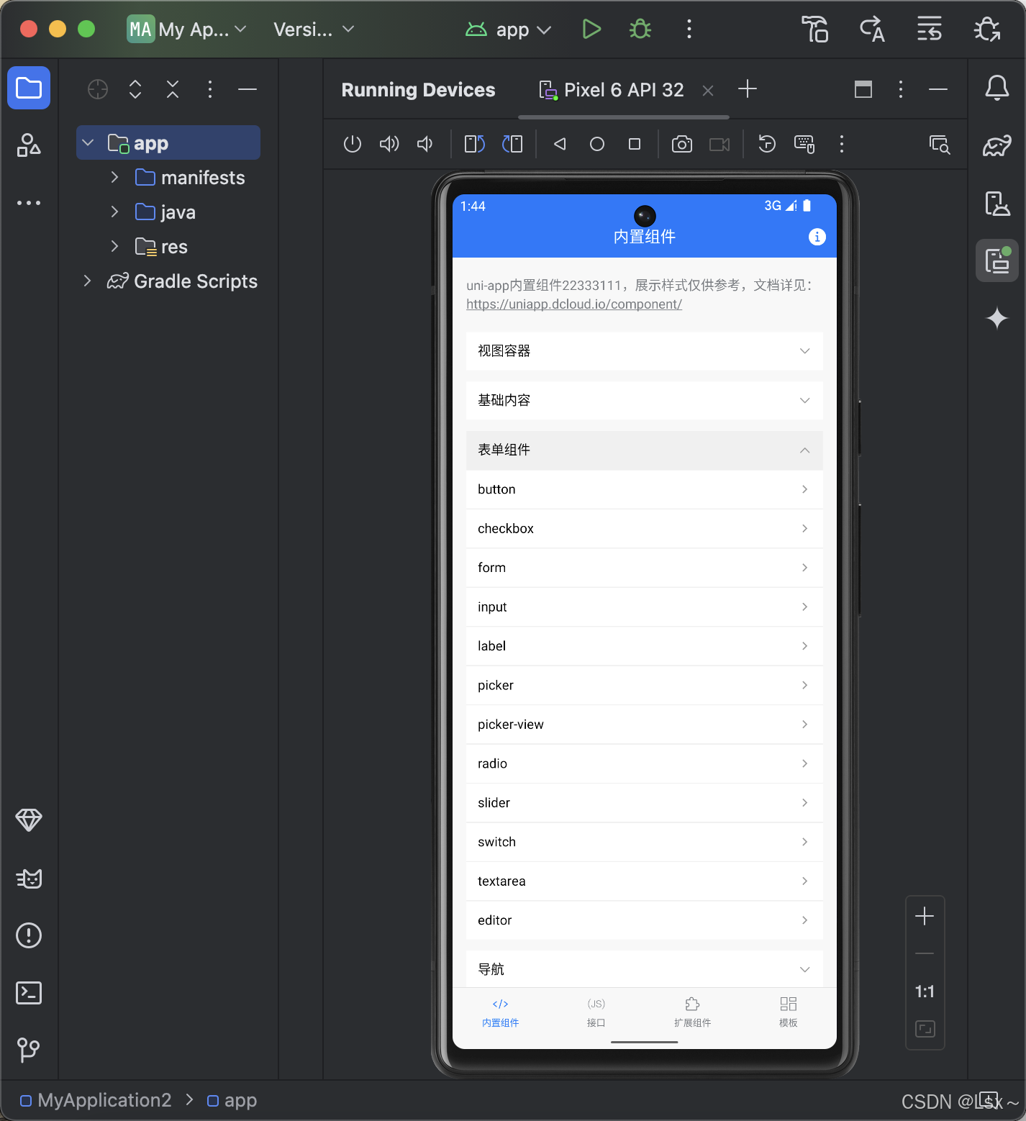Viewport: 1026px width, 1121px height.
Task: Decrease emulator volume
Action: coord(426,145)
